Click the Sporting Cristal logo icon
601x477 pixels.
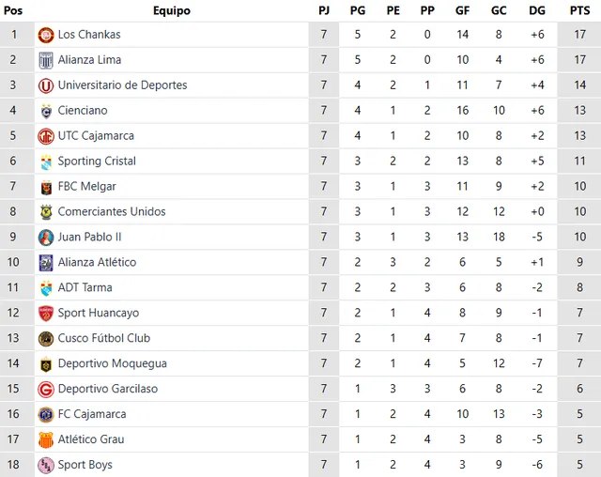[45, 162]
